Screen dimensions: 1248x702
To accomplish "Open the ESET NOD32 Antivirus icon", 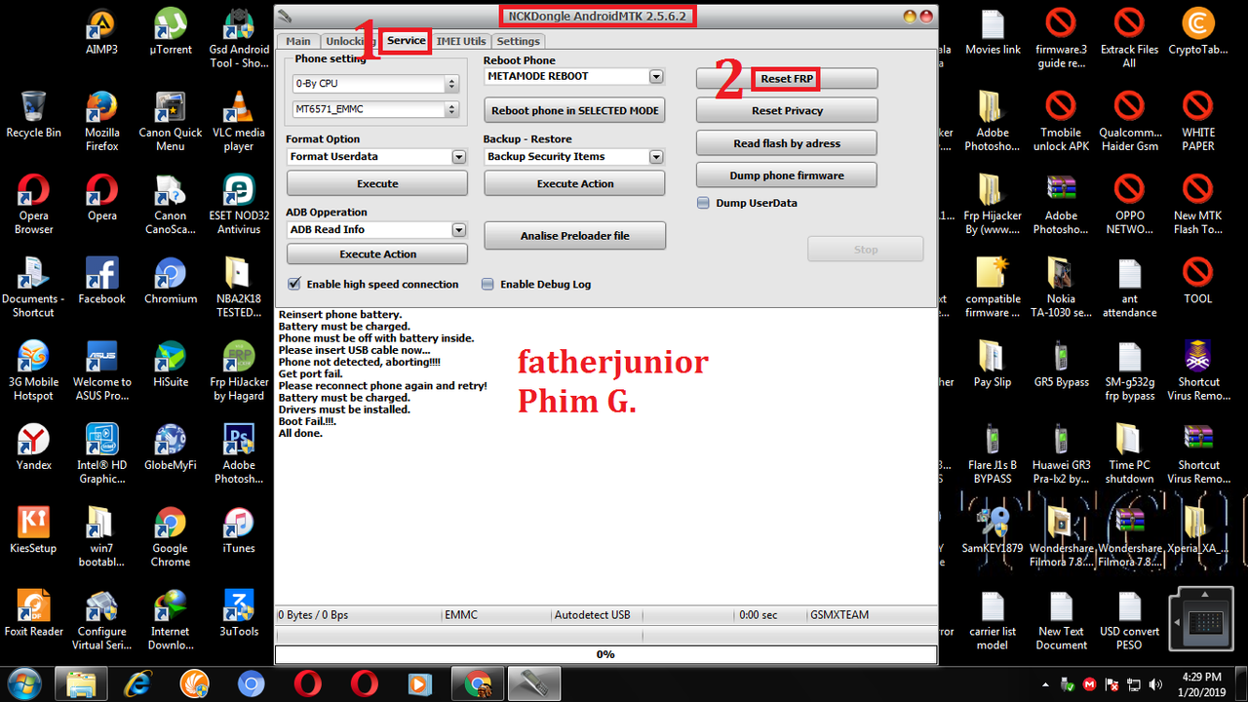I will pos(239,205).
